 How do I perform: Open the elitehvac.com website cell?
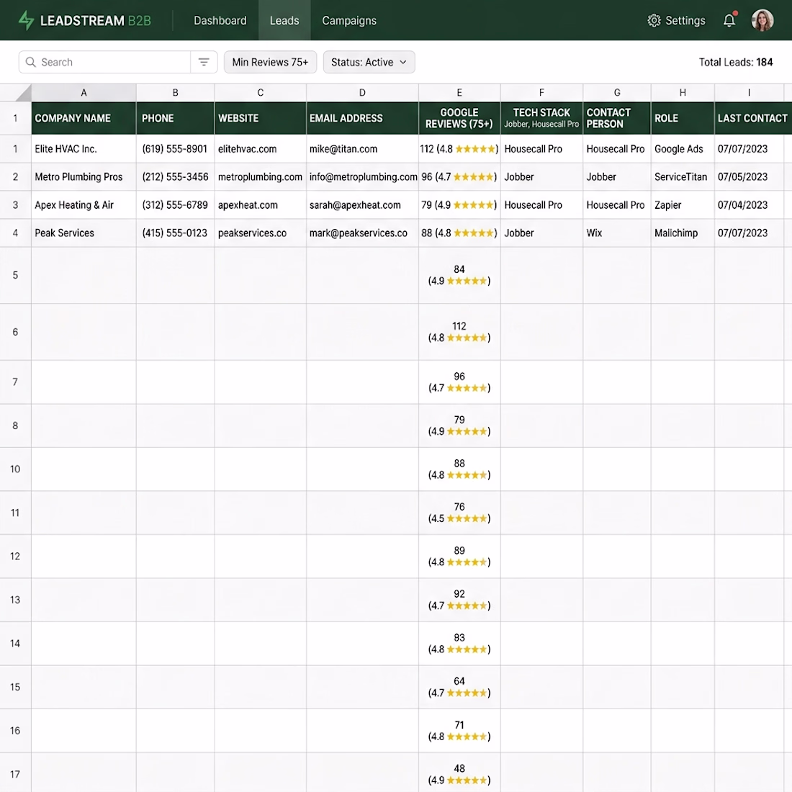point(260,149)
